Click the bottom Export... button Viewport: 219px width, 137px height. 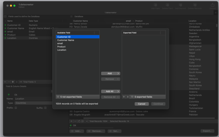207,131
